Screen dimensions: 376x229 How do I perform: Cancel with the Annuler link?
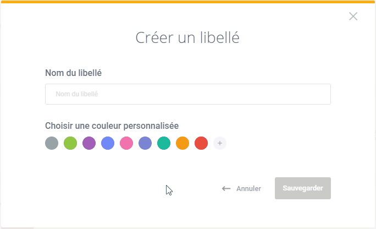(248, 189)
